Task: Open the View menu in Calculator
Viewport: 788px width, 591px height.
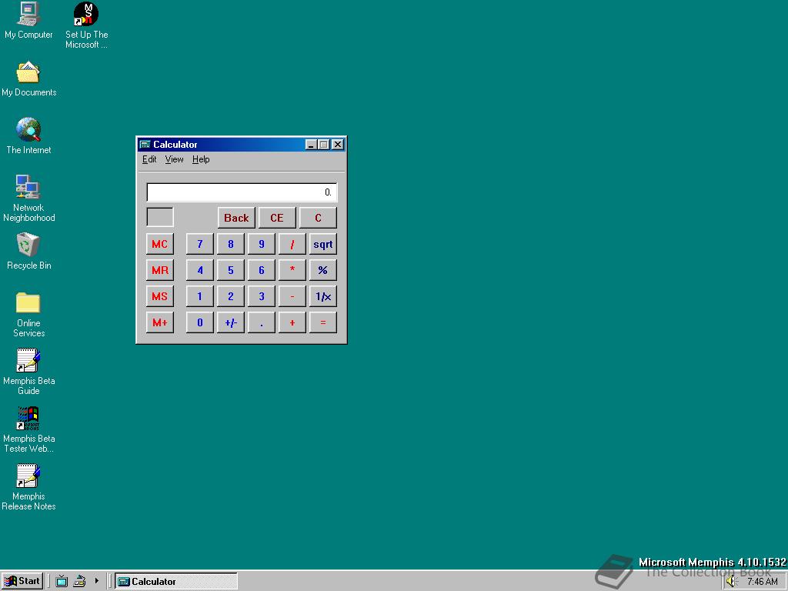Action: pos(174,159)
